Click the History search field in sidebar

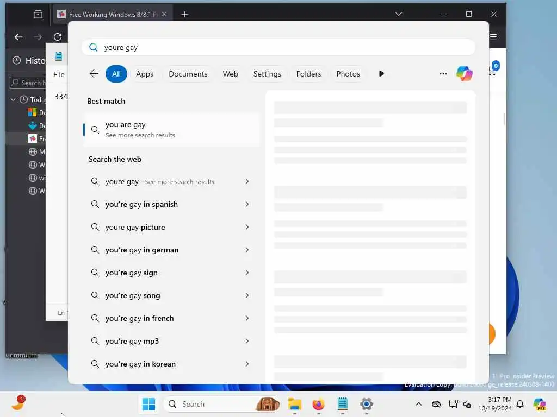coord(28,83)
